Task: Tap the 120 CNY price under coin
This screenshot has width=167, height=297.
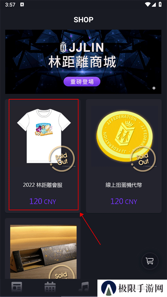Action: 124,201
